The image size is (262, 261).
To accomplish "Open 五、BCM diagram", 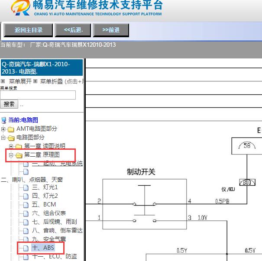I will (x=44, y=205).
